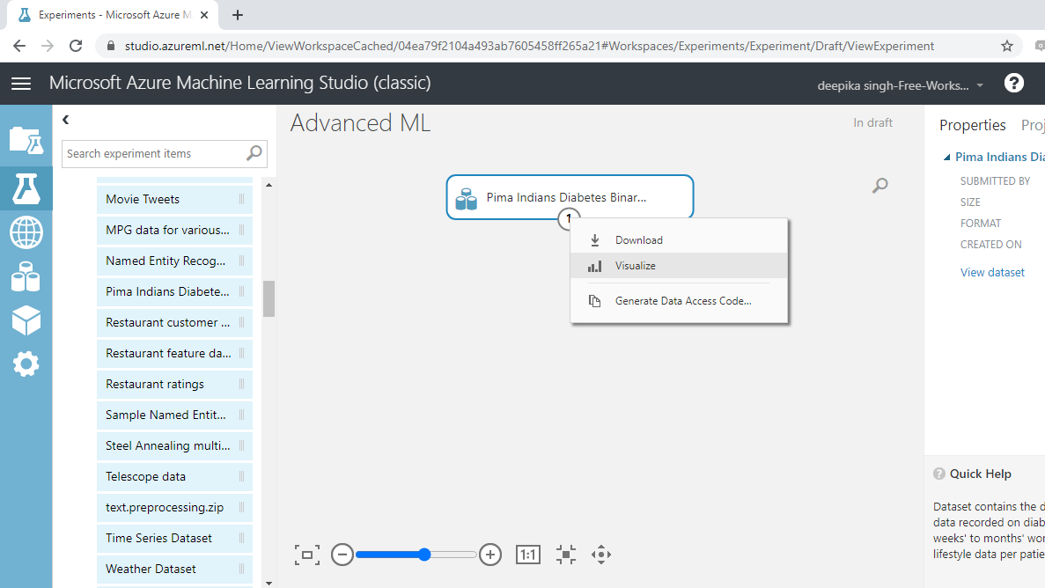Select the Movie Tweets dataset item
The image size is (1045, 588).
(x=174, y=199)
